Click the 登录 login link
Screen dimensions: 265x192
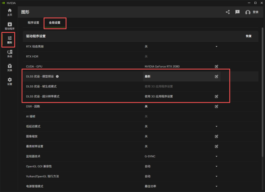click(x=255, y=12)
